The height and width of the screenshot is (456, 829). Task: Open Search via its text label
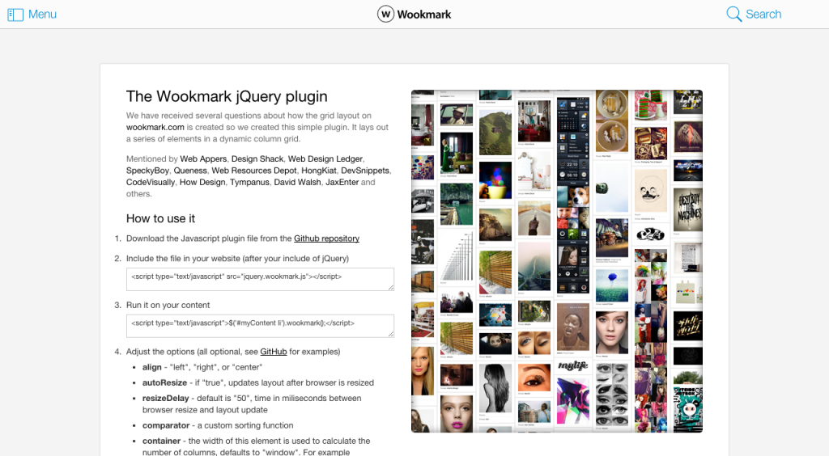[x=763, y=15]
